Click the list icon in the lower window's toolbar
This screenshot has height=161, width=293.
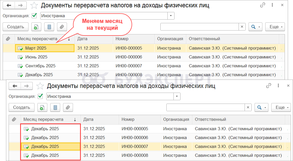coord(55,107)
